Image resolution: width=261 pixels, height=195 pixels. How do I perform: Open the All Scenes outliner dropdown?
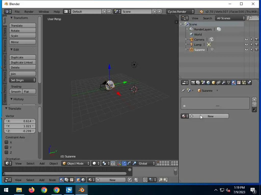coord(230,18)
